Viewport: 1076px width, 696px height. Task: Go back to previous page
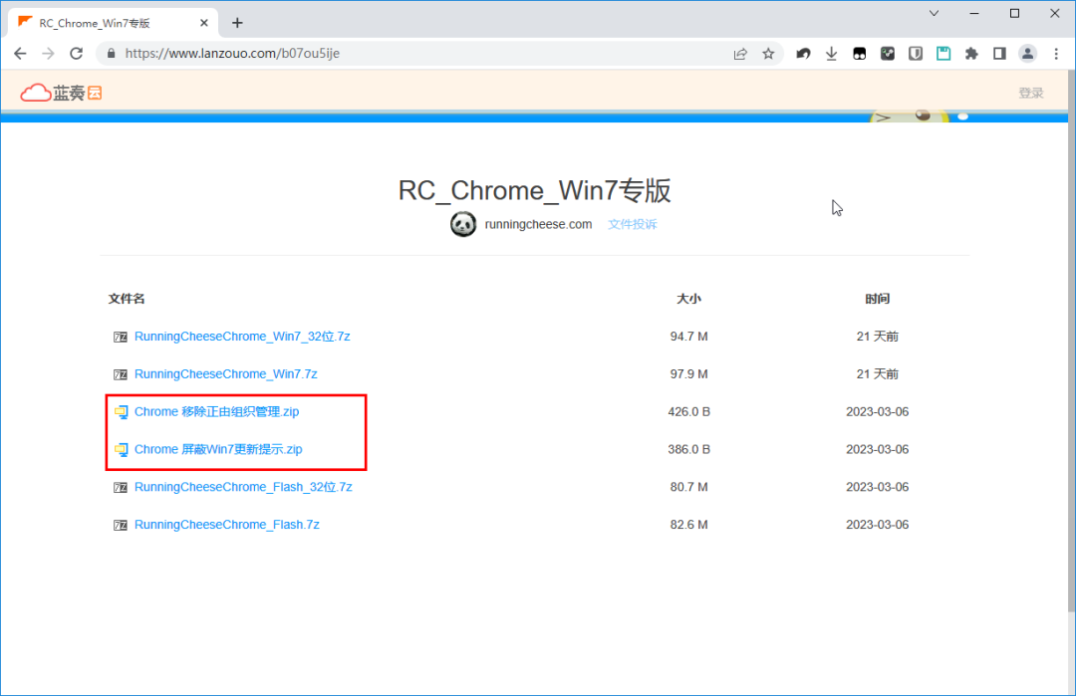(x=20, y=54)
